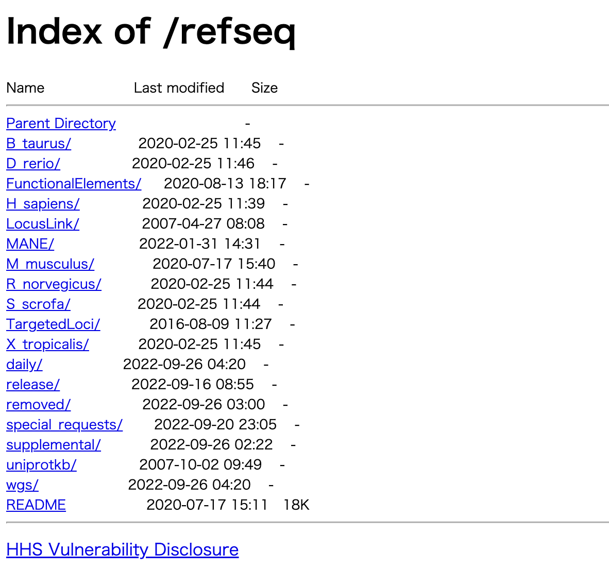Browse the daily/ directory
This screenshot has width=609, height=587.
(x=24, y=365)
